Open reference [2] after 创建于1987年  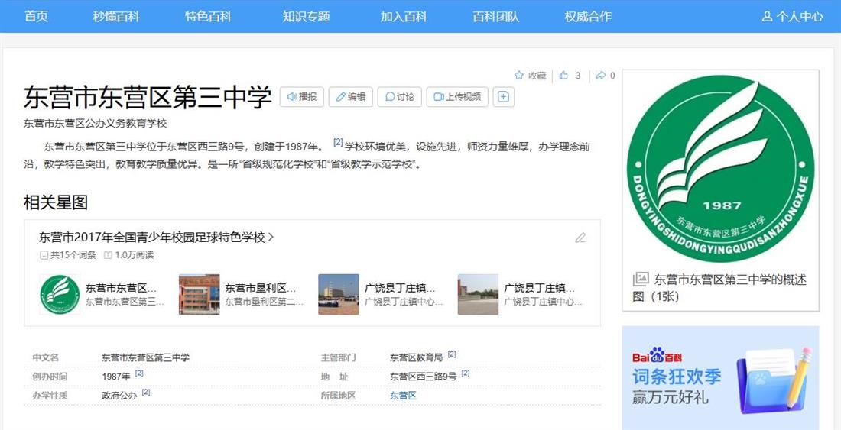pos(338,142)
